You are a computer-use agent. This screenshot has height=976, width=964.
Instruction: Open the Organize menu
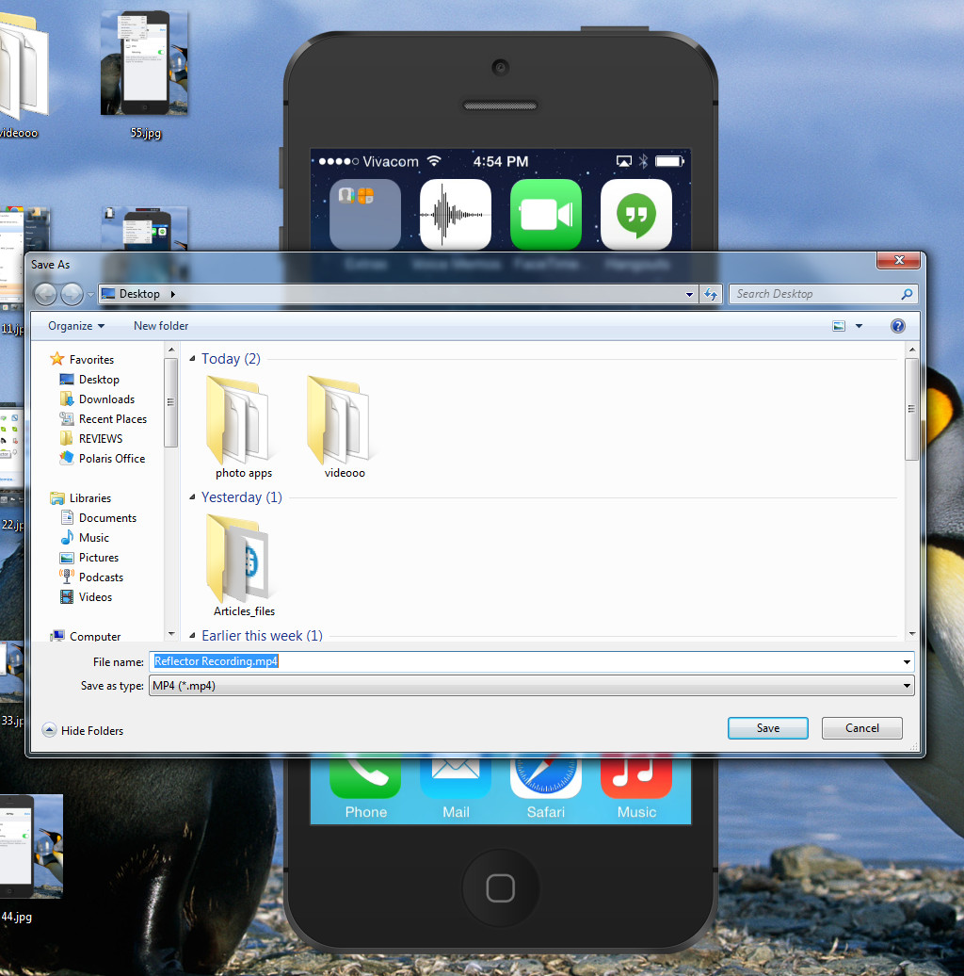[76, 326]
